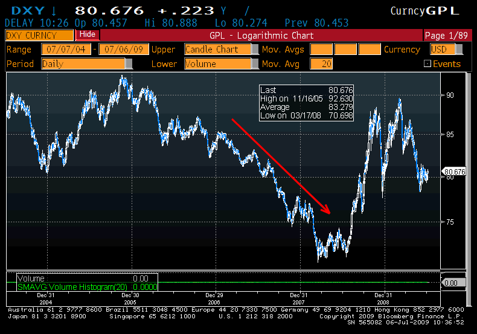Click the 'Average 83.279' legend row
Screen dimensions: 477x334
pos(306,107)
